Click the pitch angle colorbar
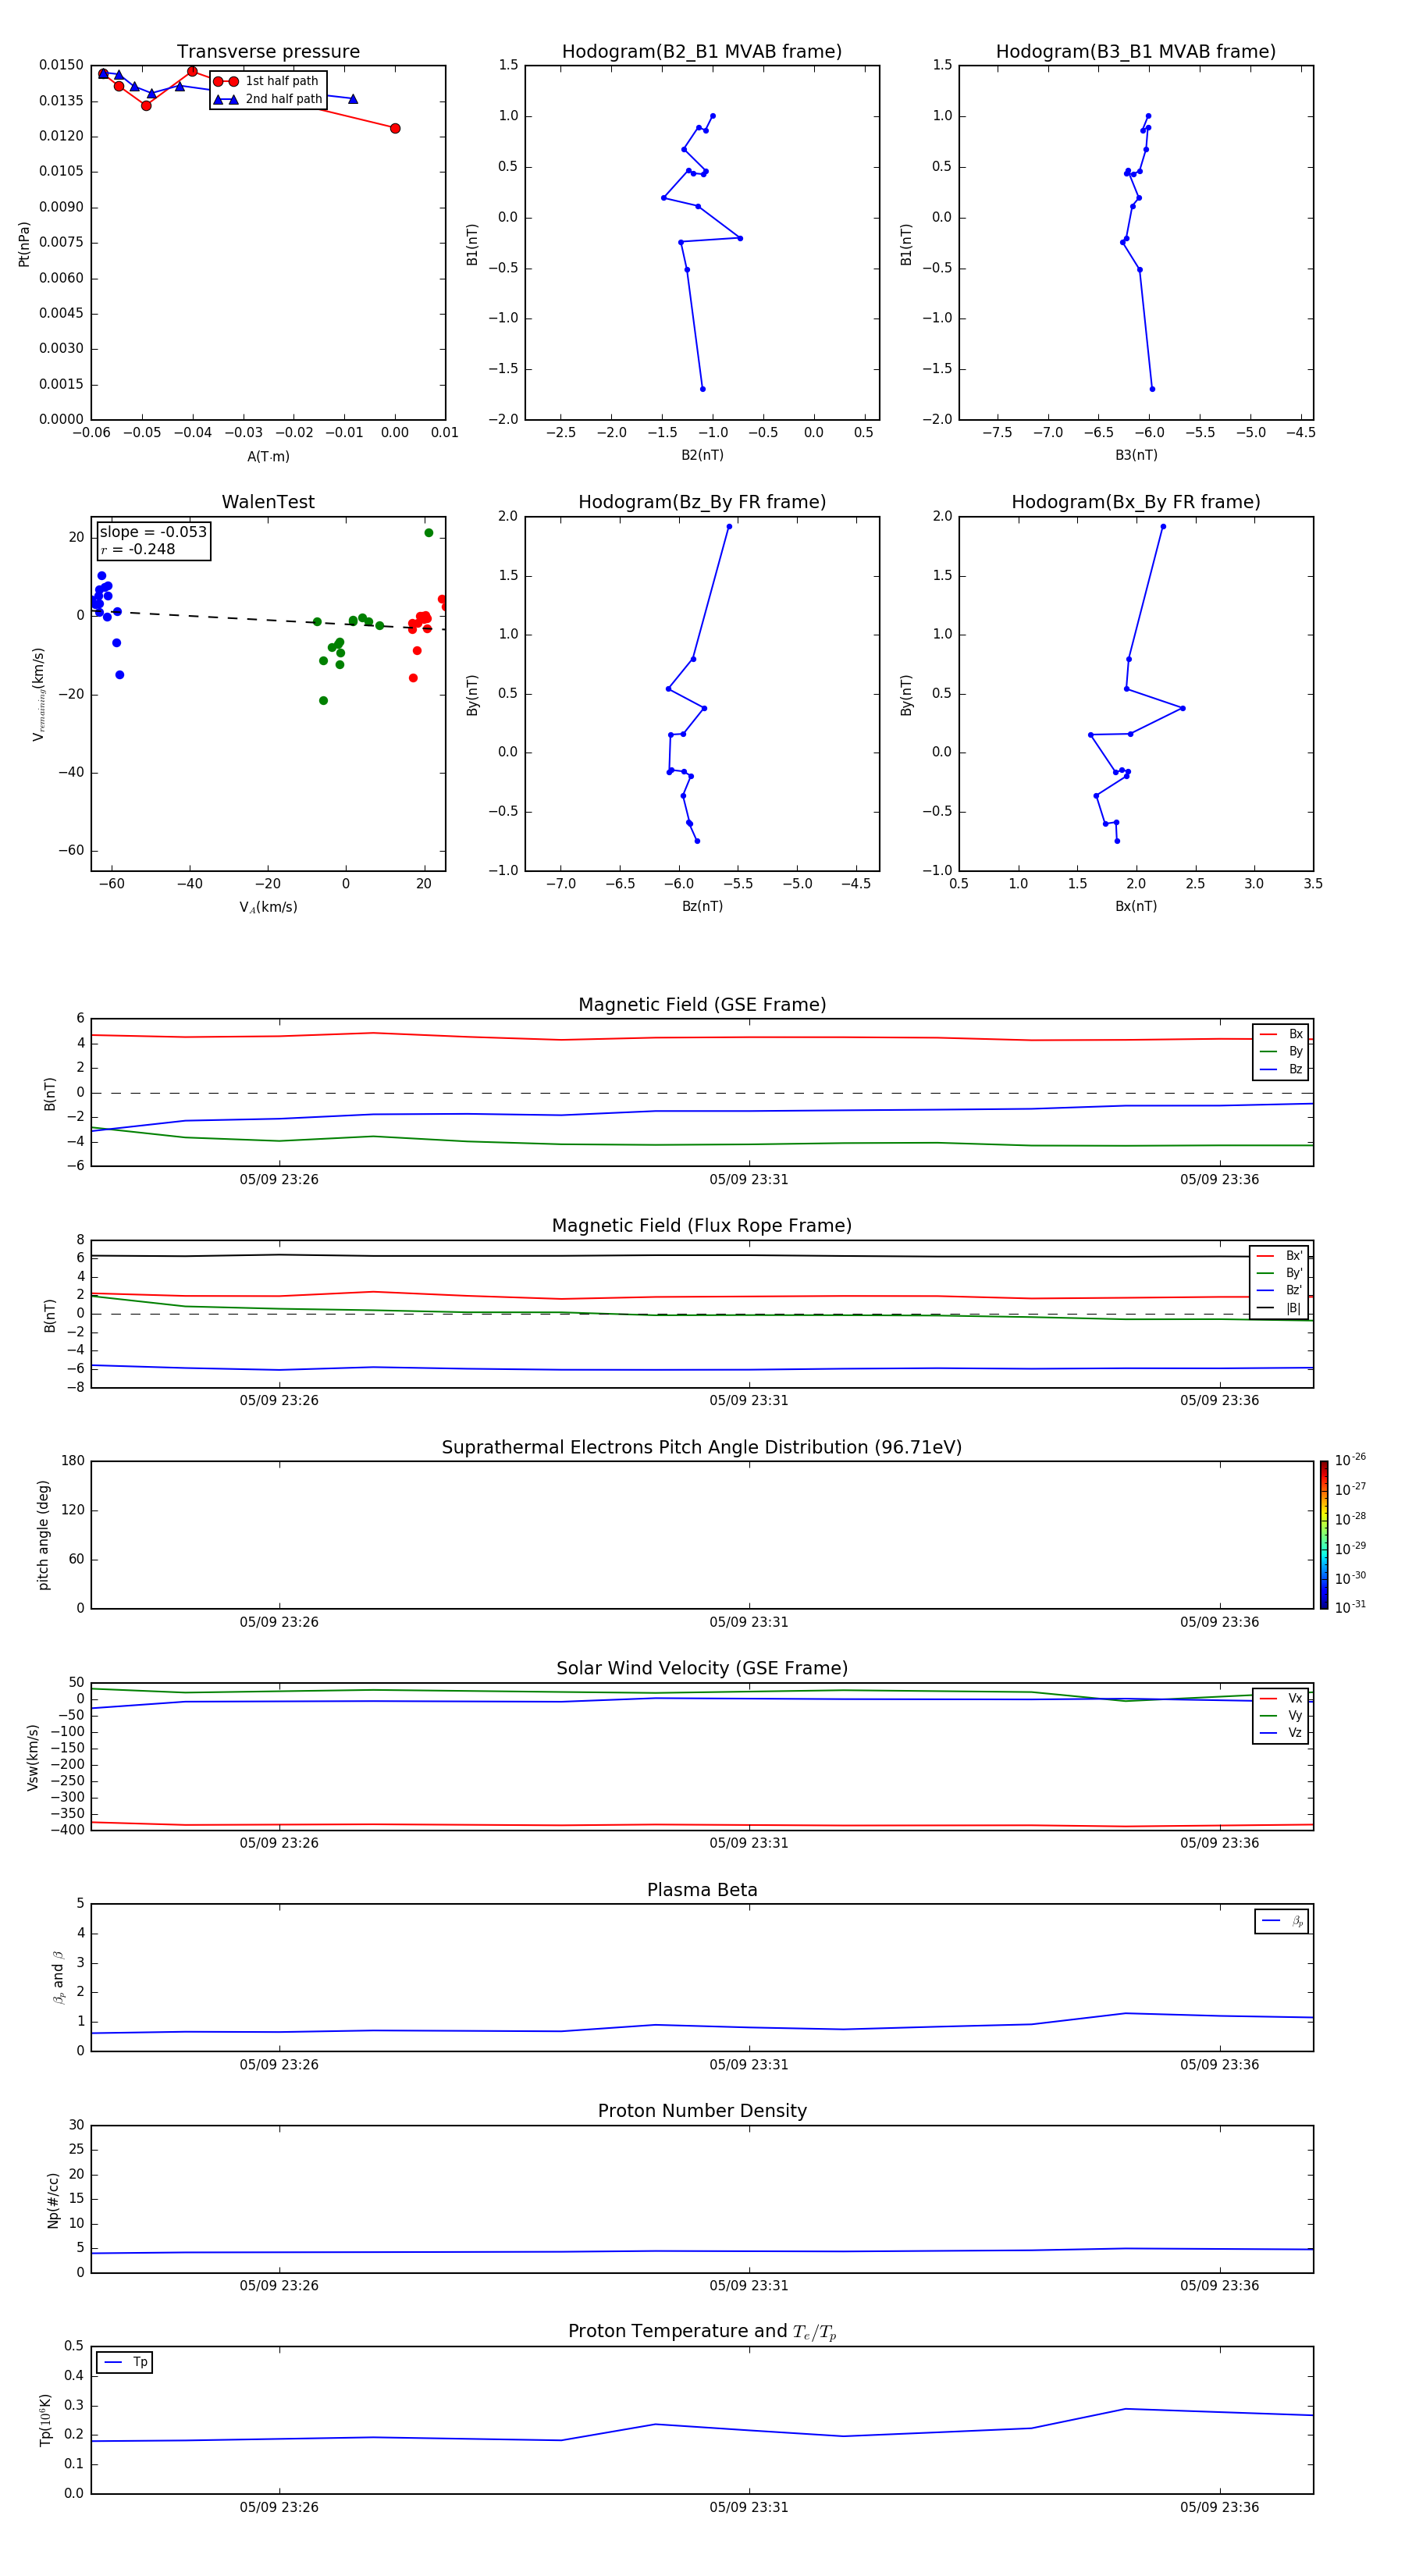This screenshot has height=2576, width=1405. pyautogui.click(x=1324, y=1535)
